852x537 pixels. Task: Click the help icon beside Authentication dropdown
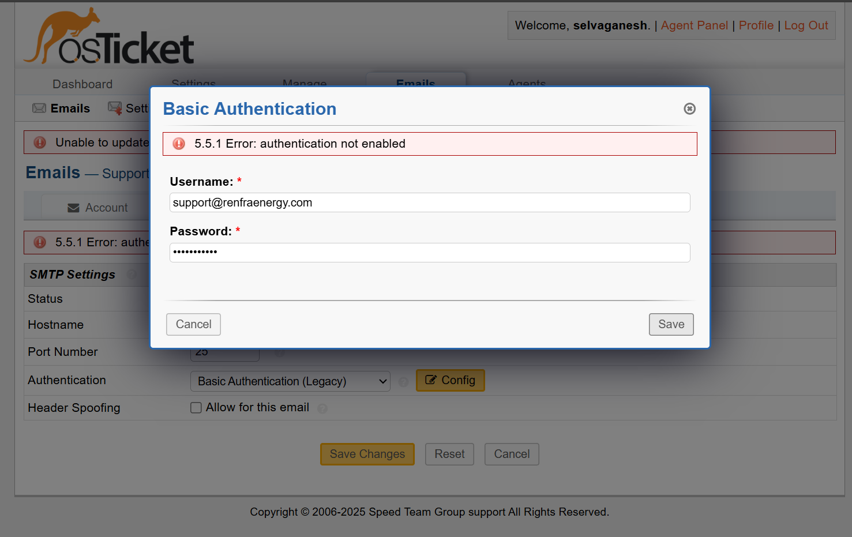403,382
